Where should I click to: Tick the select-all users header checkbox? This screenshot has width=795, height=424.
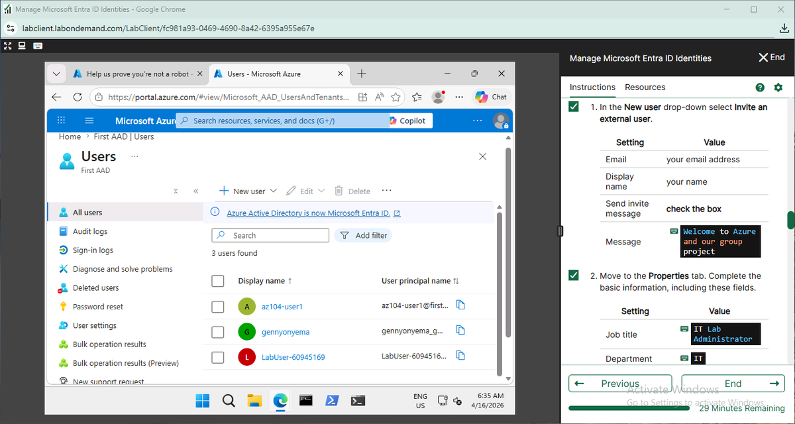218,281
